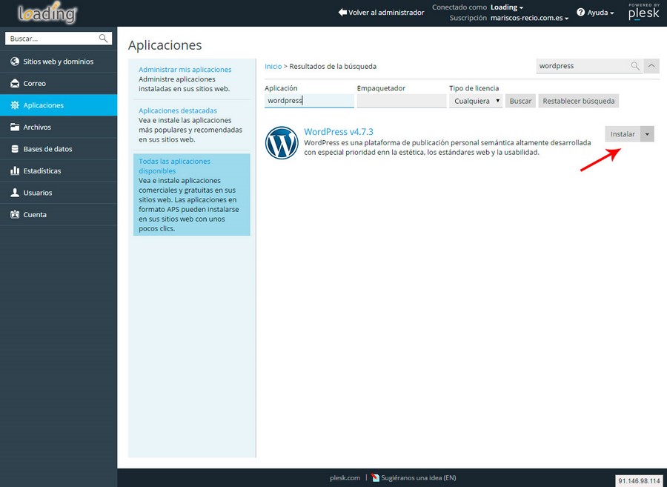Click the question mark help icon

pos(580,13)
